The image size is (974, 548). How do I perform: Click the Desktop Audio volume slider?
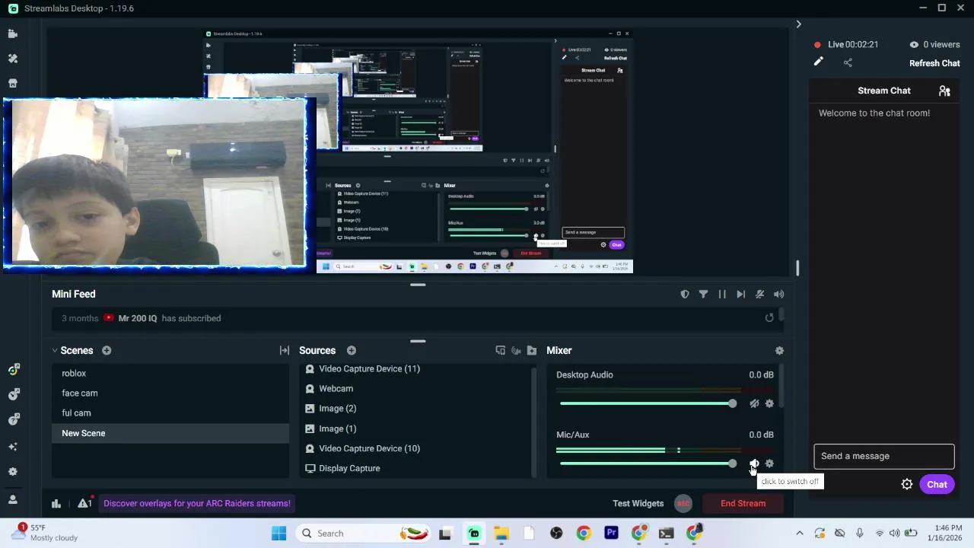coord(648,403)
